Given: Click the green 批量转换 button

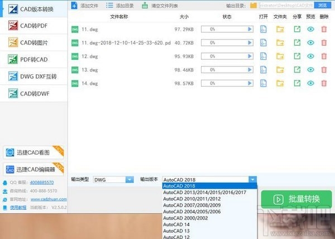Looking at the screenshot, I should point(296,199).
